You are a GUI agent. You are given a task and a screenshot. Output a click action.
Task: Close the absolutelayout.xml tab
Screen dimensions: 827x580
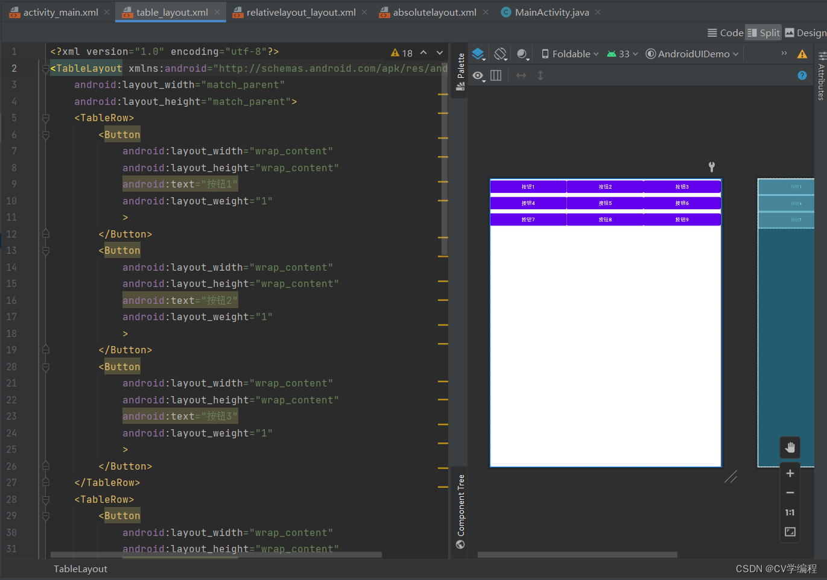(486, 12)
